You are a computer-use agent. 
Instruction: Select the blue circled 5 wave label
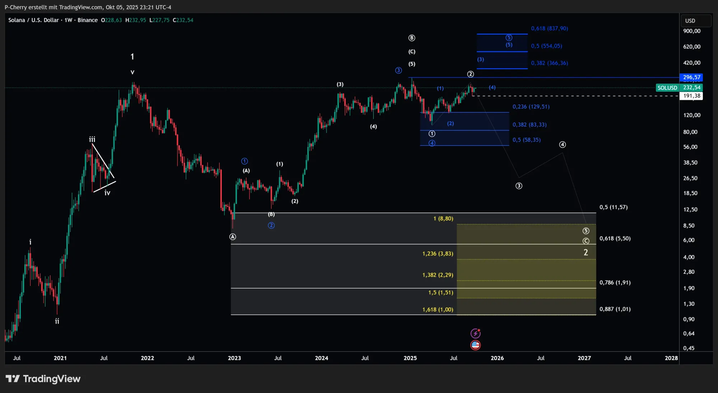[x=509, y=38]
